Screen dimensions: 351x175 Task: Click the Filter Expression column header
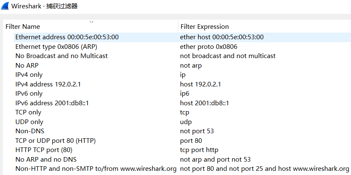pyautogui.click(x=205, y=27)
